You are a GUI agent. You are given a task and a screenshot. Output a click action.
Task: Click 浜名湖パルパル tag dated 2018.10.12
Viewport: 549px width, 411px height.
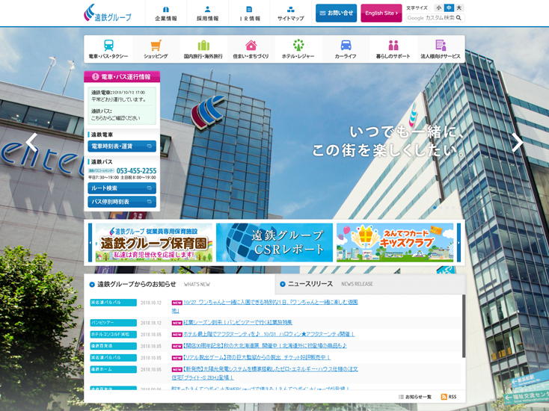[x=113, y=302]
